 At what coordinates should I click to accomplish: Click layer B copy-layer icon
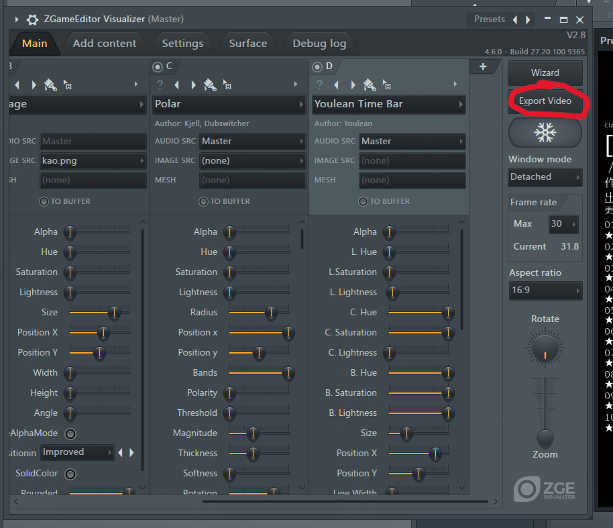68,85
